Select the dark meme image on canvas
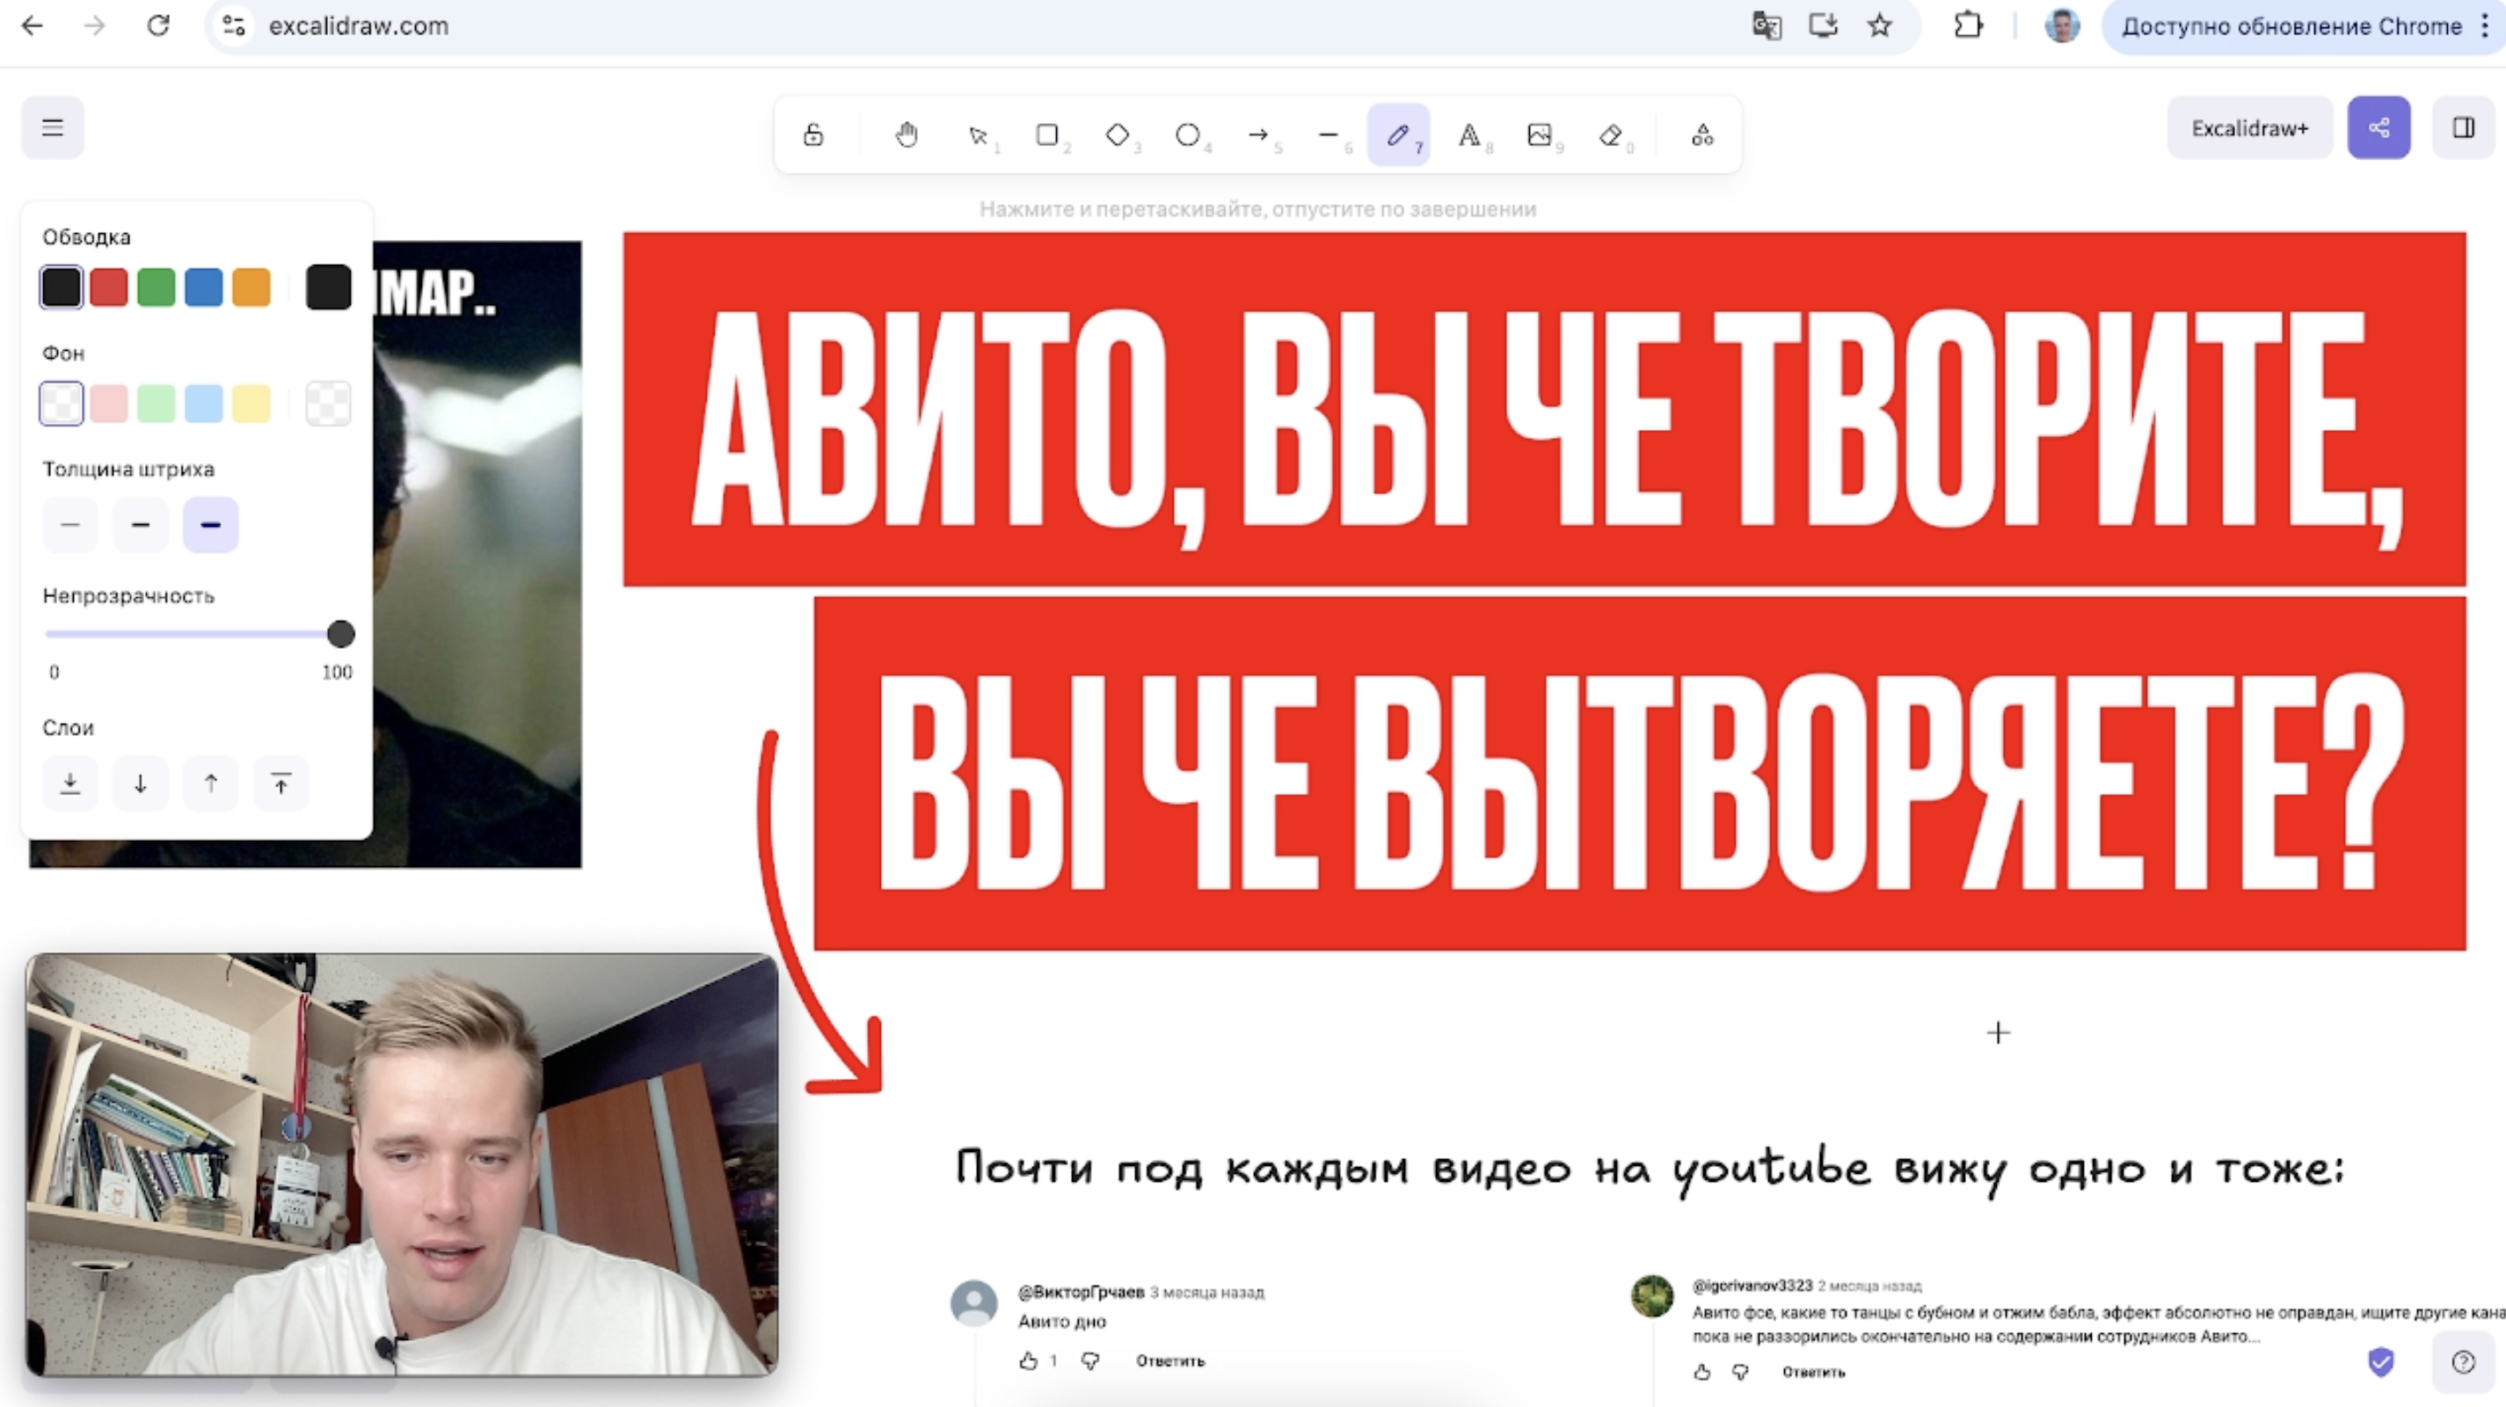 [x=477, y=555]
